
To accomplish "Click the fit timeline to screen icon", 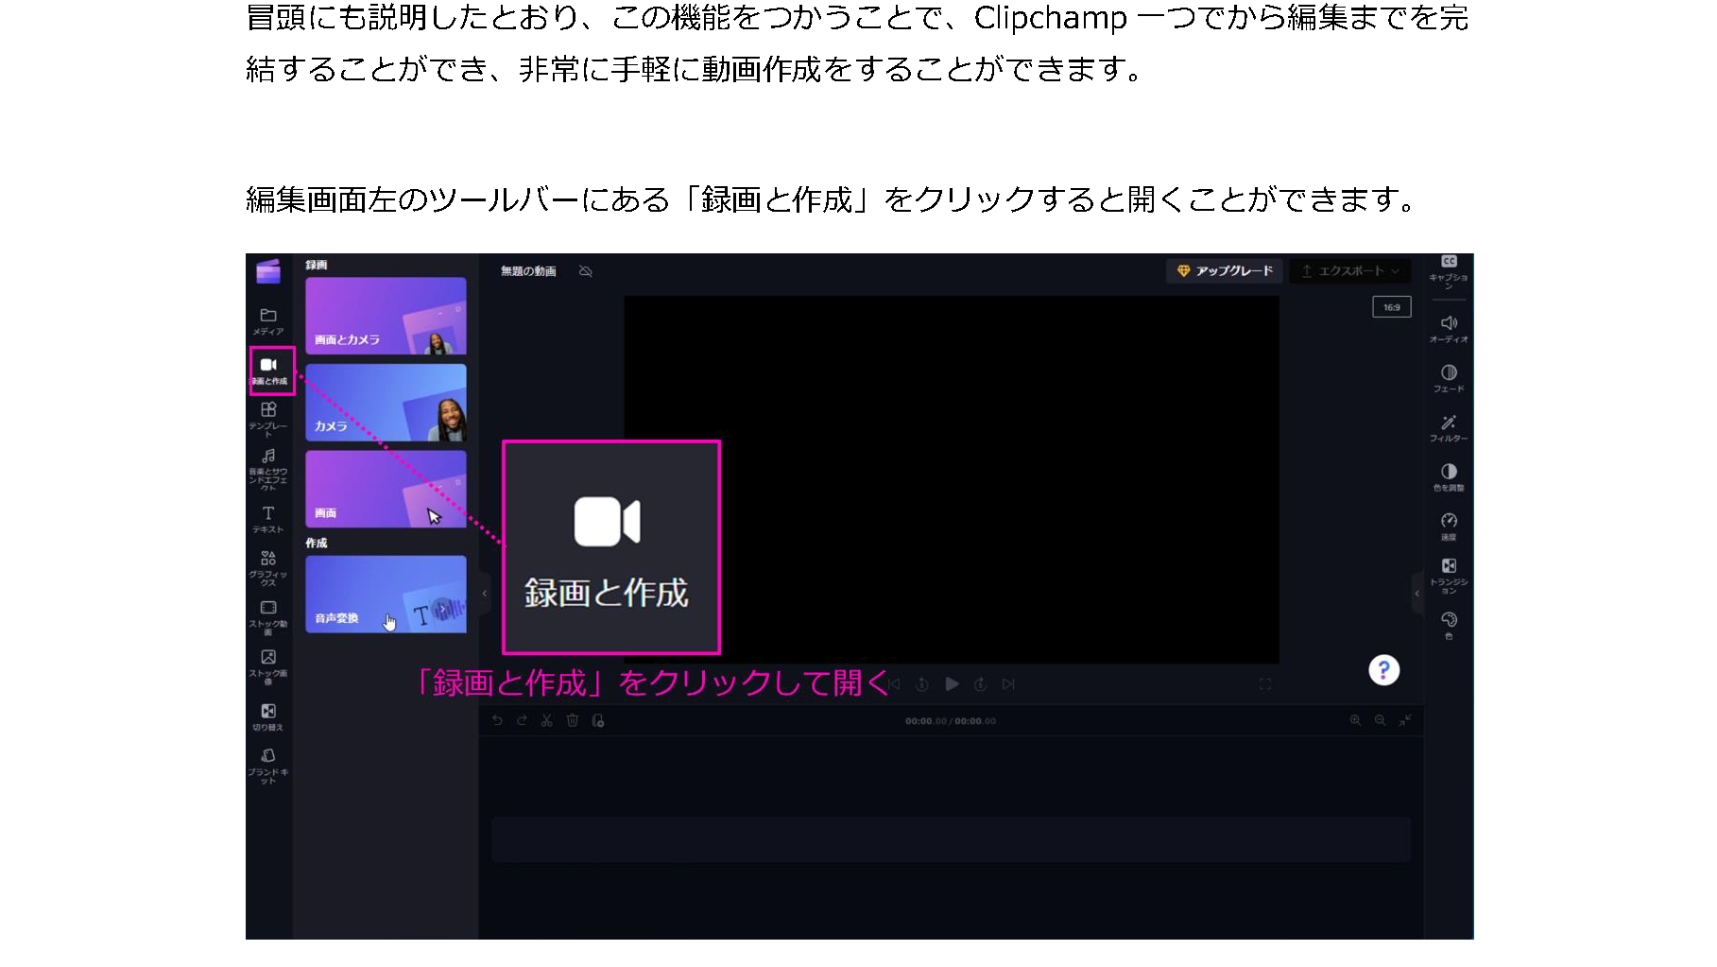I will [x=1405, y=720].
